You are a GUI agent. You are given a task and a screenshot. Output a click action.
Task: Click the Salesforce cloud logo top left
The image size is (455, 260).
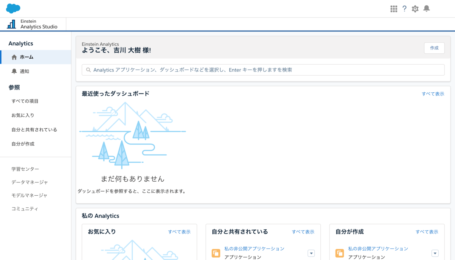[x=13, y=8]
